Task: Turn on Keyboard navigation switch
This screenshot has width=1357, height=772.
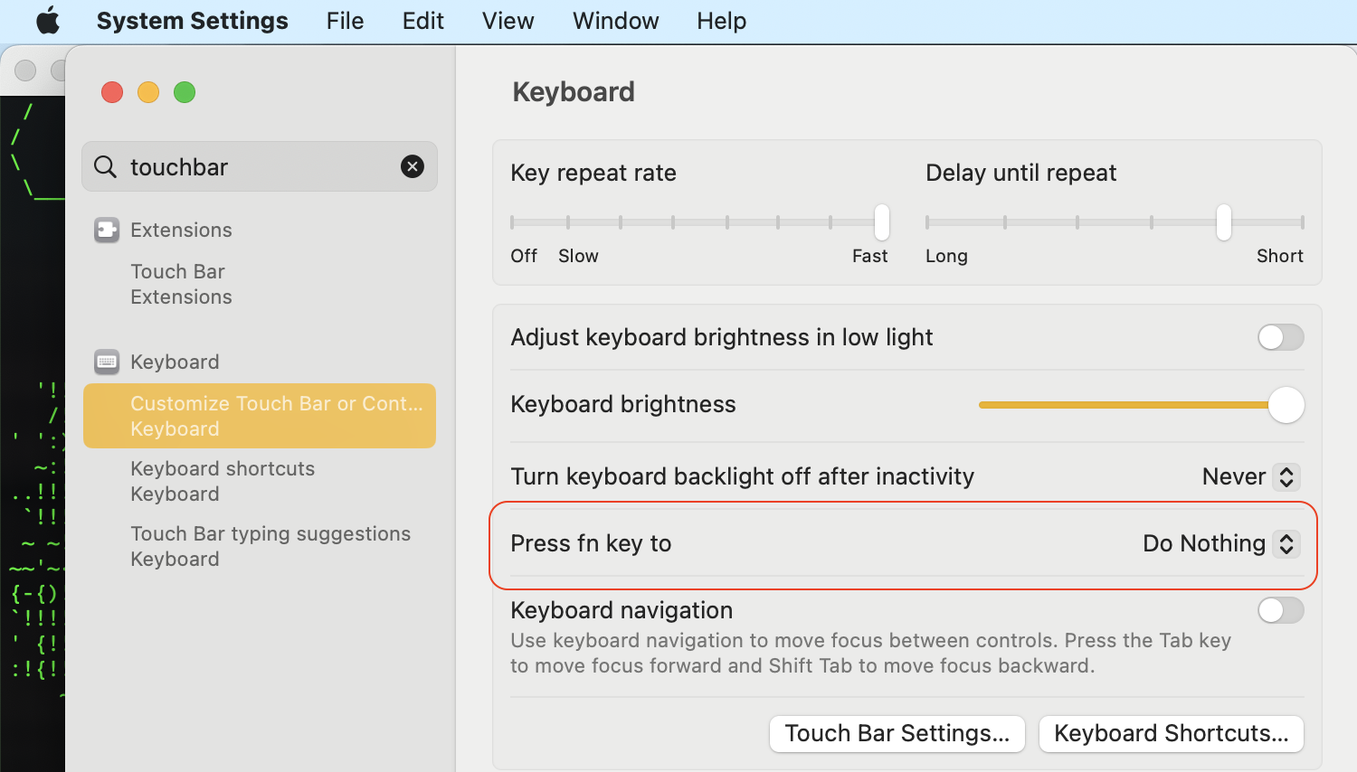Action: point(1280,610)
